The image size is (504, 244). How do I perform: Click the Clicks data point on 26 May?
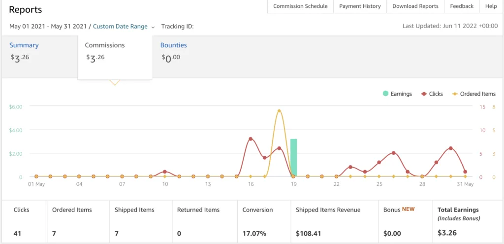click(393, 153)
